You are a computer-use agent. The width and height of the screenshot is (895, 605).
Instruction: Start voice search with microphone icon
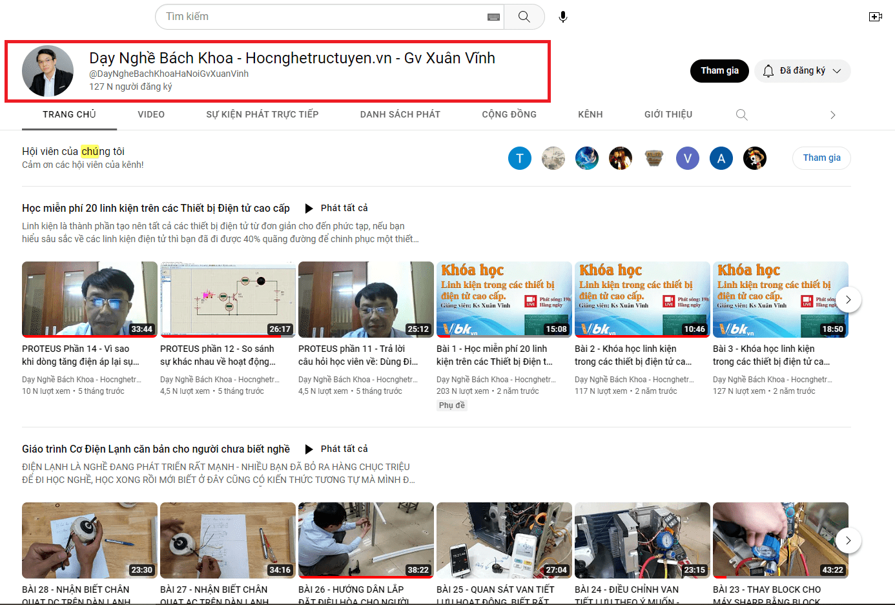click(x=563, y=17)
